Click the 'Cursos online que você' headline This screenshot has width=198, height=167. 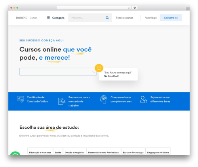click(x=55, y=50)
